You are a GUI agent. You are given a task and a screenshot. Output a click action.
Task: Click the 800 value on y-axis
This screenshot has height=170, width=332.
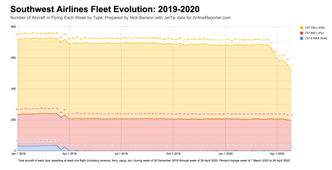[x=13, y=27]
